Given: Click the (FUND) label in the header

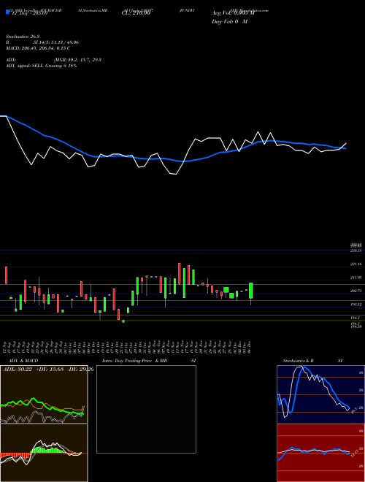Looking at the screenshot, I should pyautogui.click(x=187, y=10).
